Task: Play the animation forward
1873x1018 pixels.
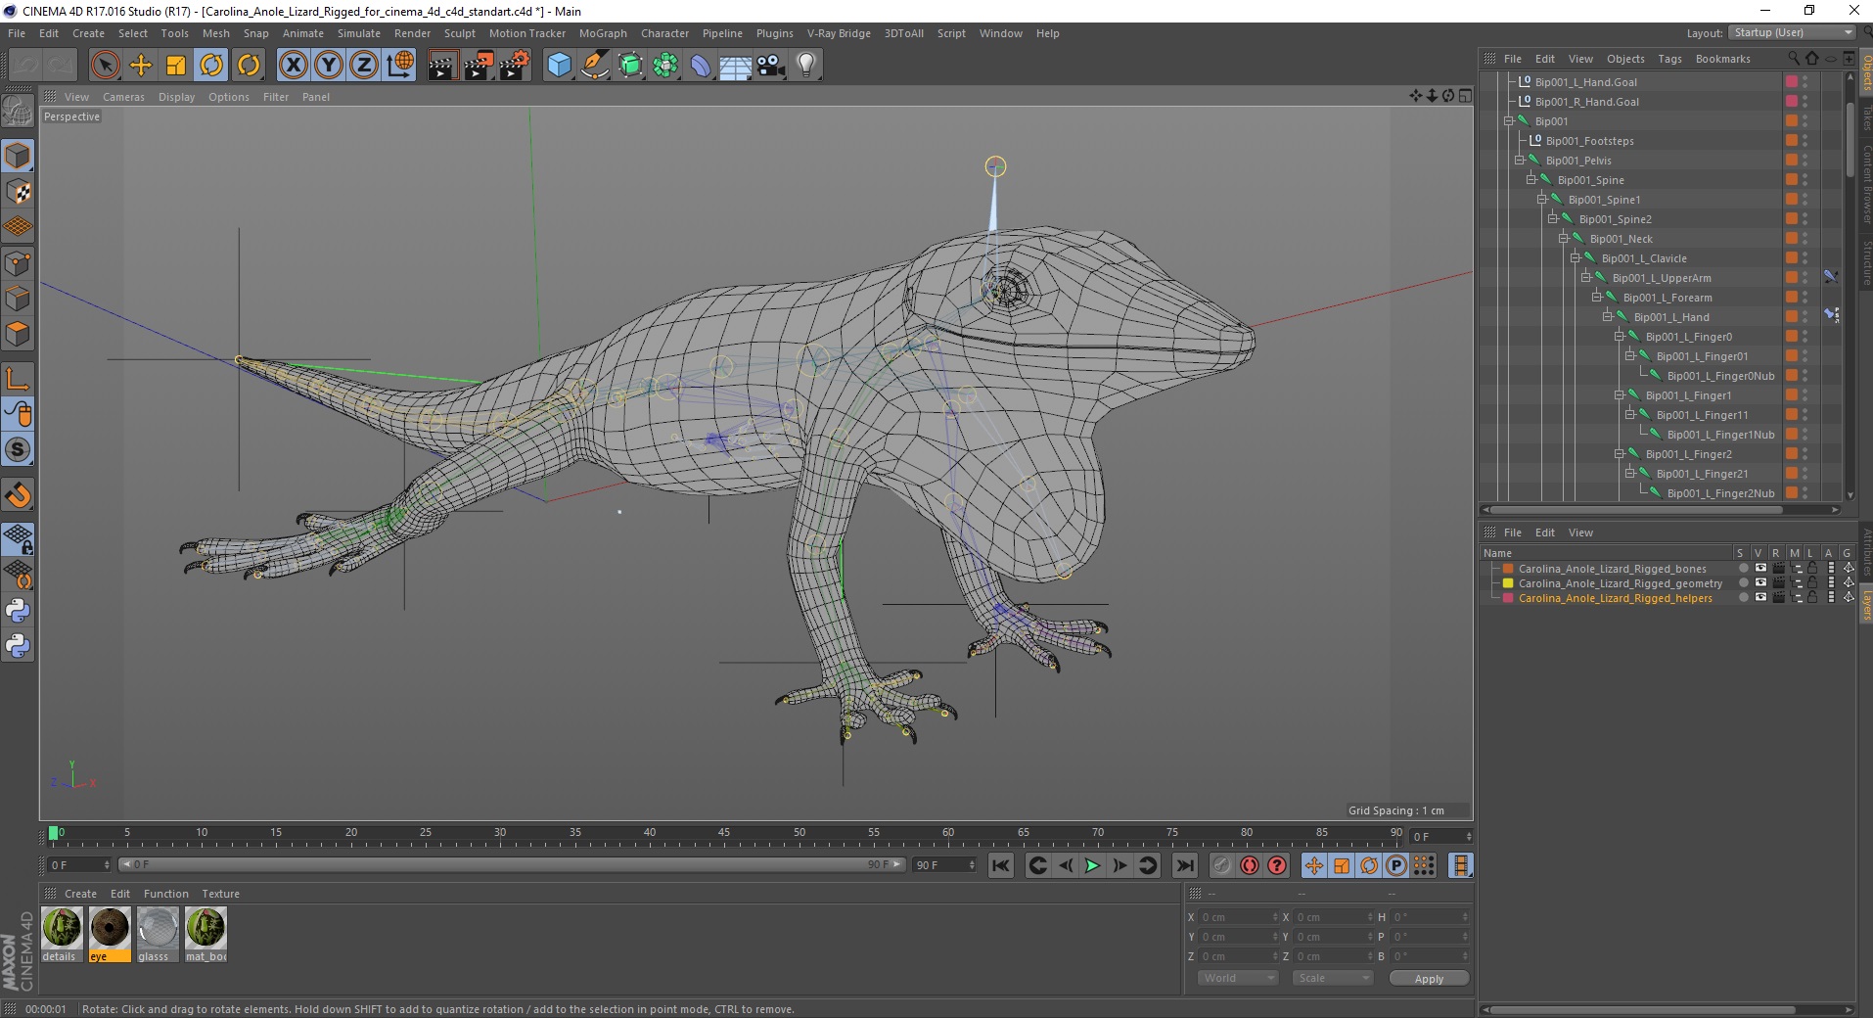Action: (x=1092, y=865)
